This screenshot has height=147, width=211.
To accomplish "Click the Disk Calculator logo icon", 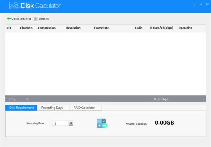I will (13, 6).
